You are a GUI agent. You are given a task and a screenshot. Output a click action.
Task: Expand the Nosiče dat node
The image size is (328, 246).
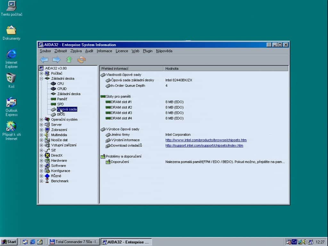pyautogui.click(x=41, y=140)
